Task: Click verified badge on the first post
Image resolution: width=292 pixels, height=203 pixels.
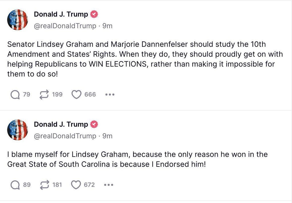Action: (94, 14)
